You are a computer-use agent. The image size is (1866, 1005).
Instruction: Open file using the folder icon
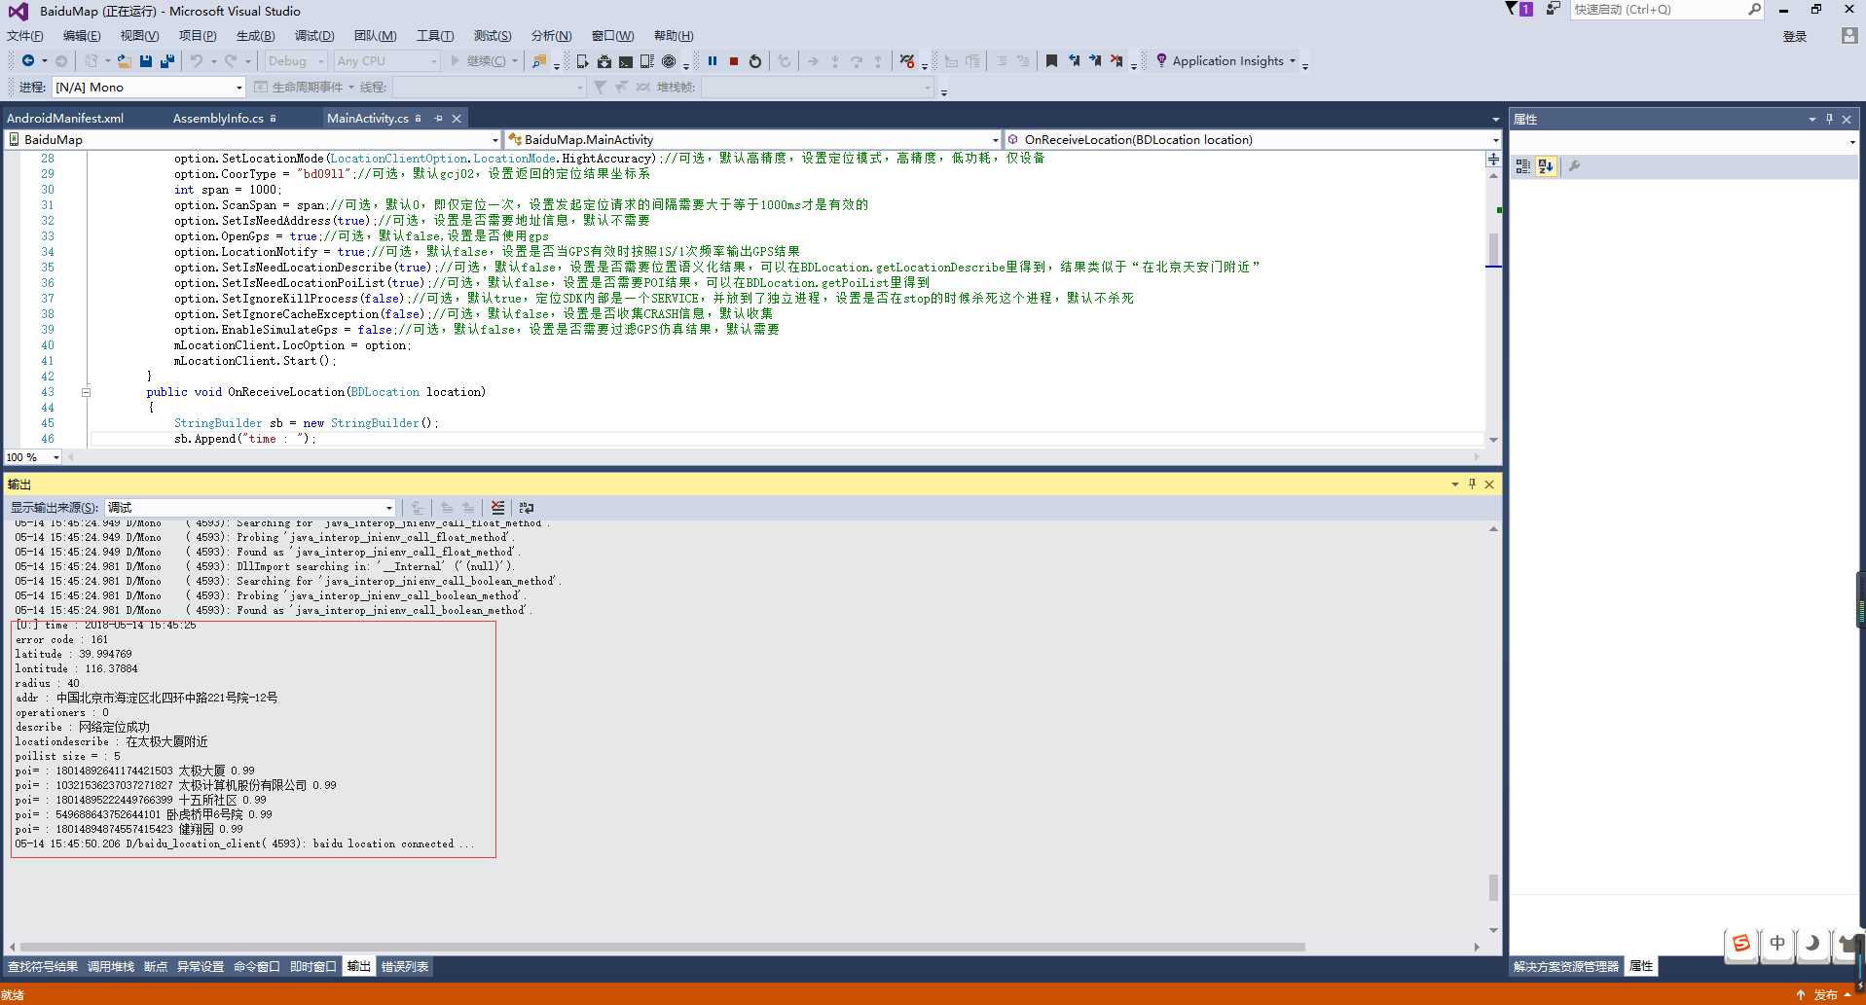pos(124,61)
